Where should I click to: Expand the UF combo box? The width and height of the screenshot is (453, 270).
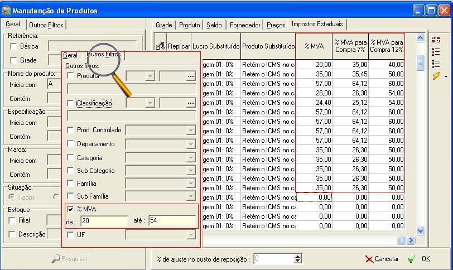[191, 235]
